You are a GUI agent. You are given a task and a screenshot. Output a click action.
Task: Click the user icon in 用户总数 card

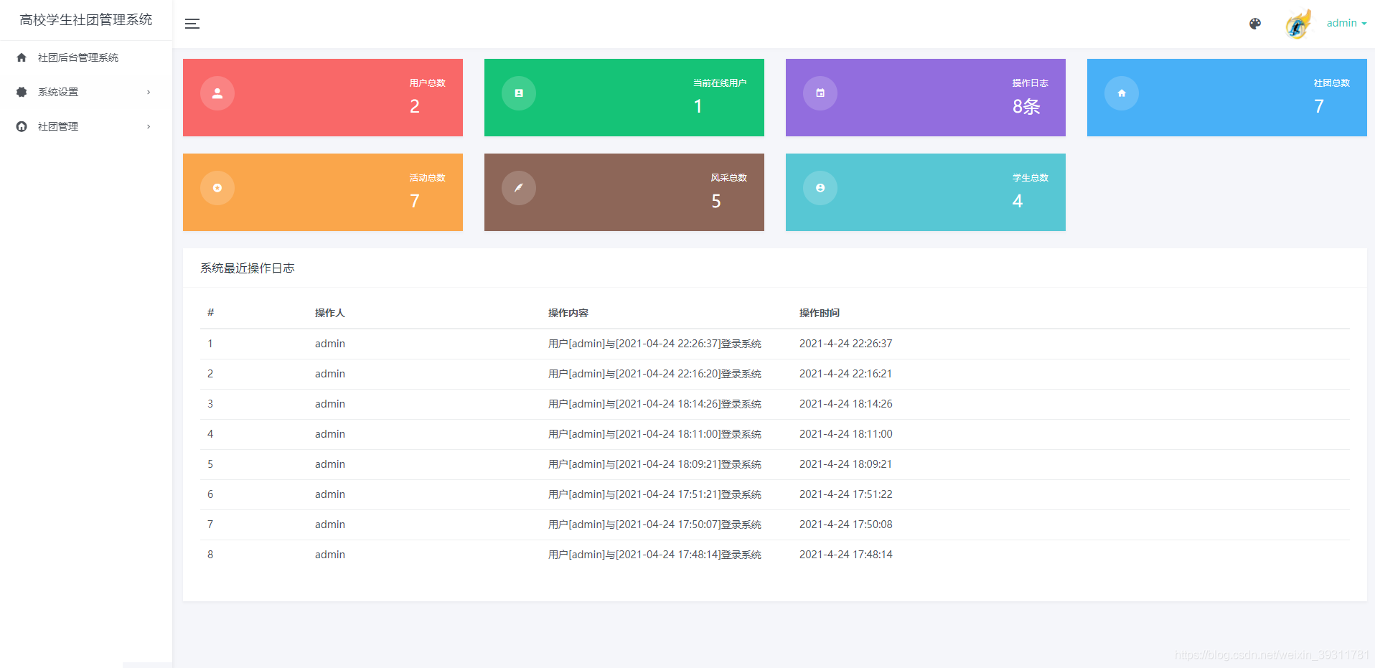pos(217,93)
